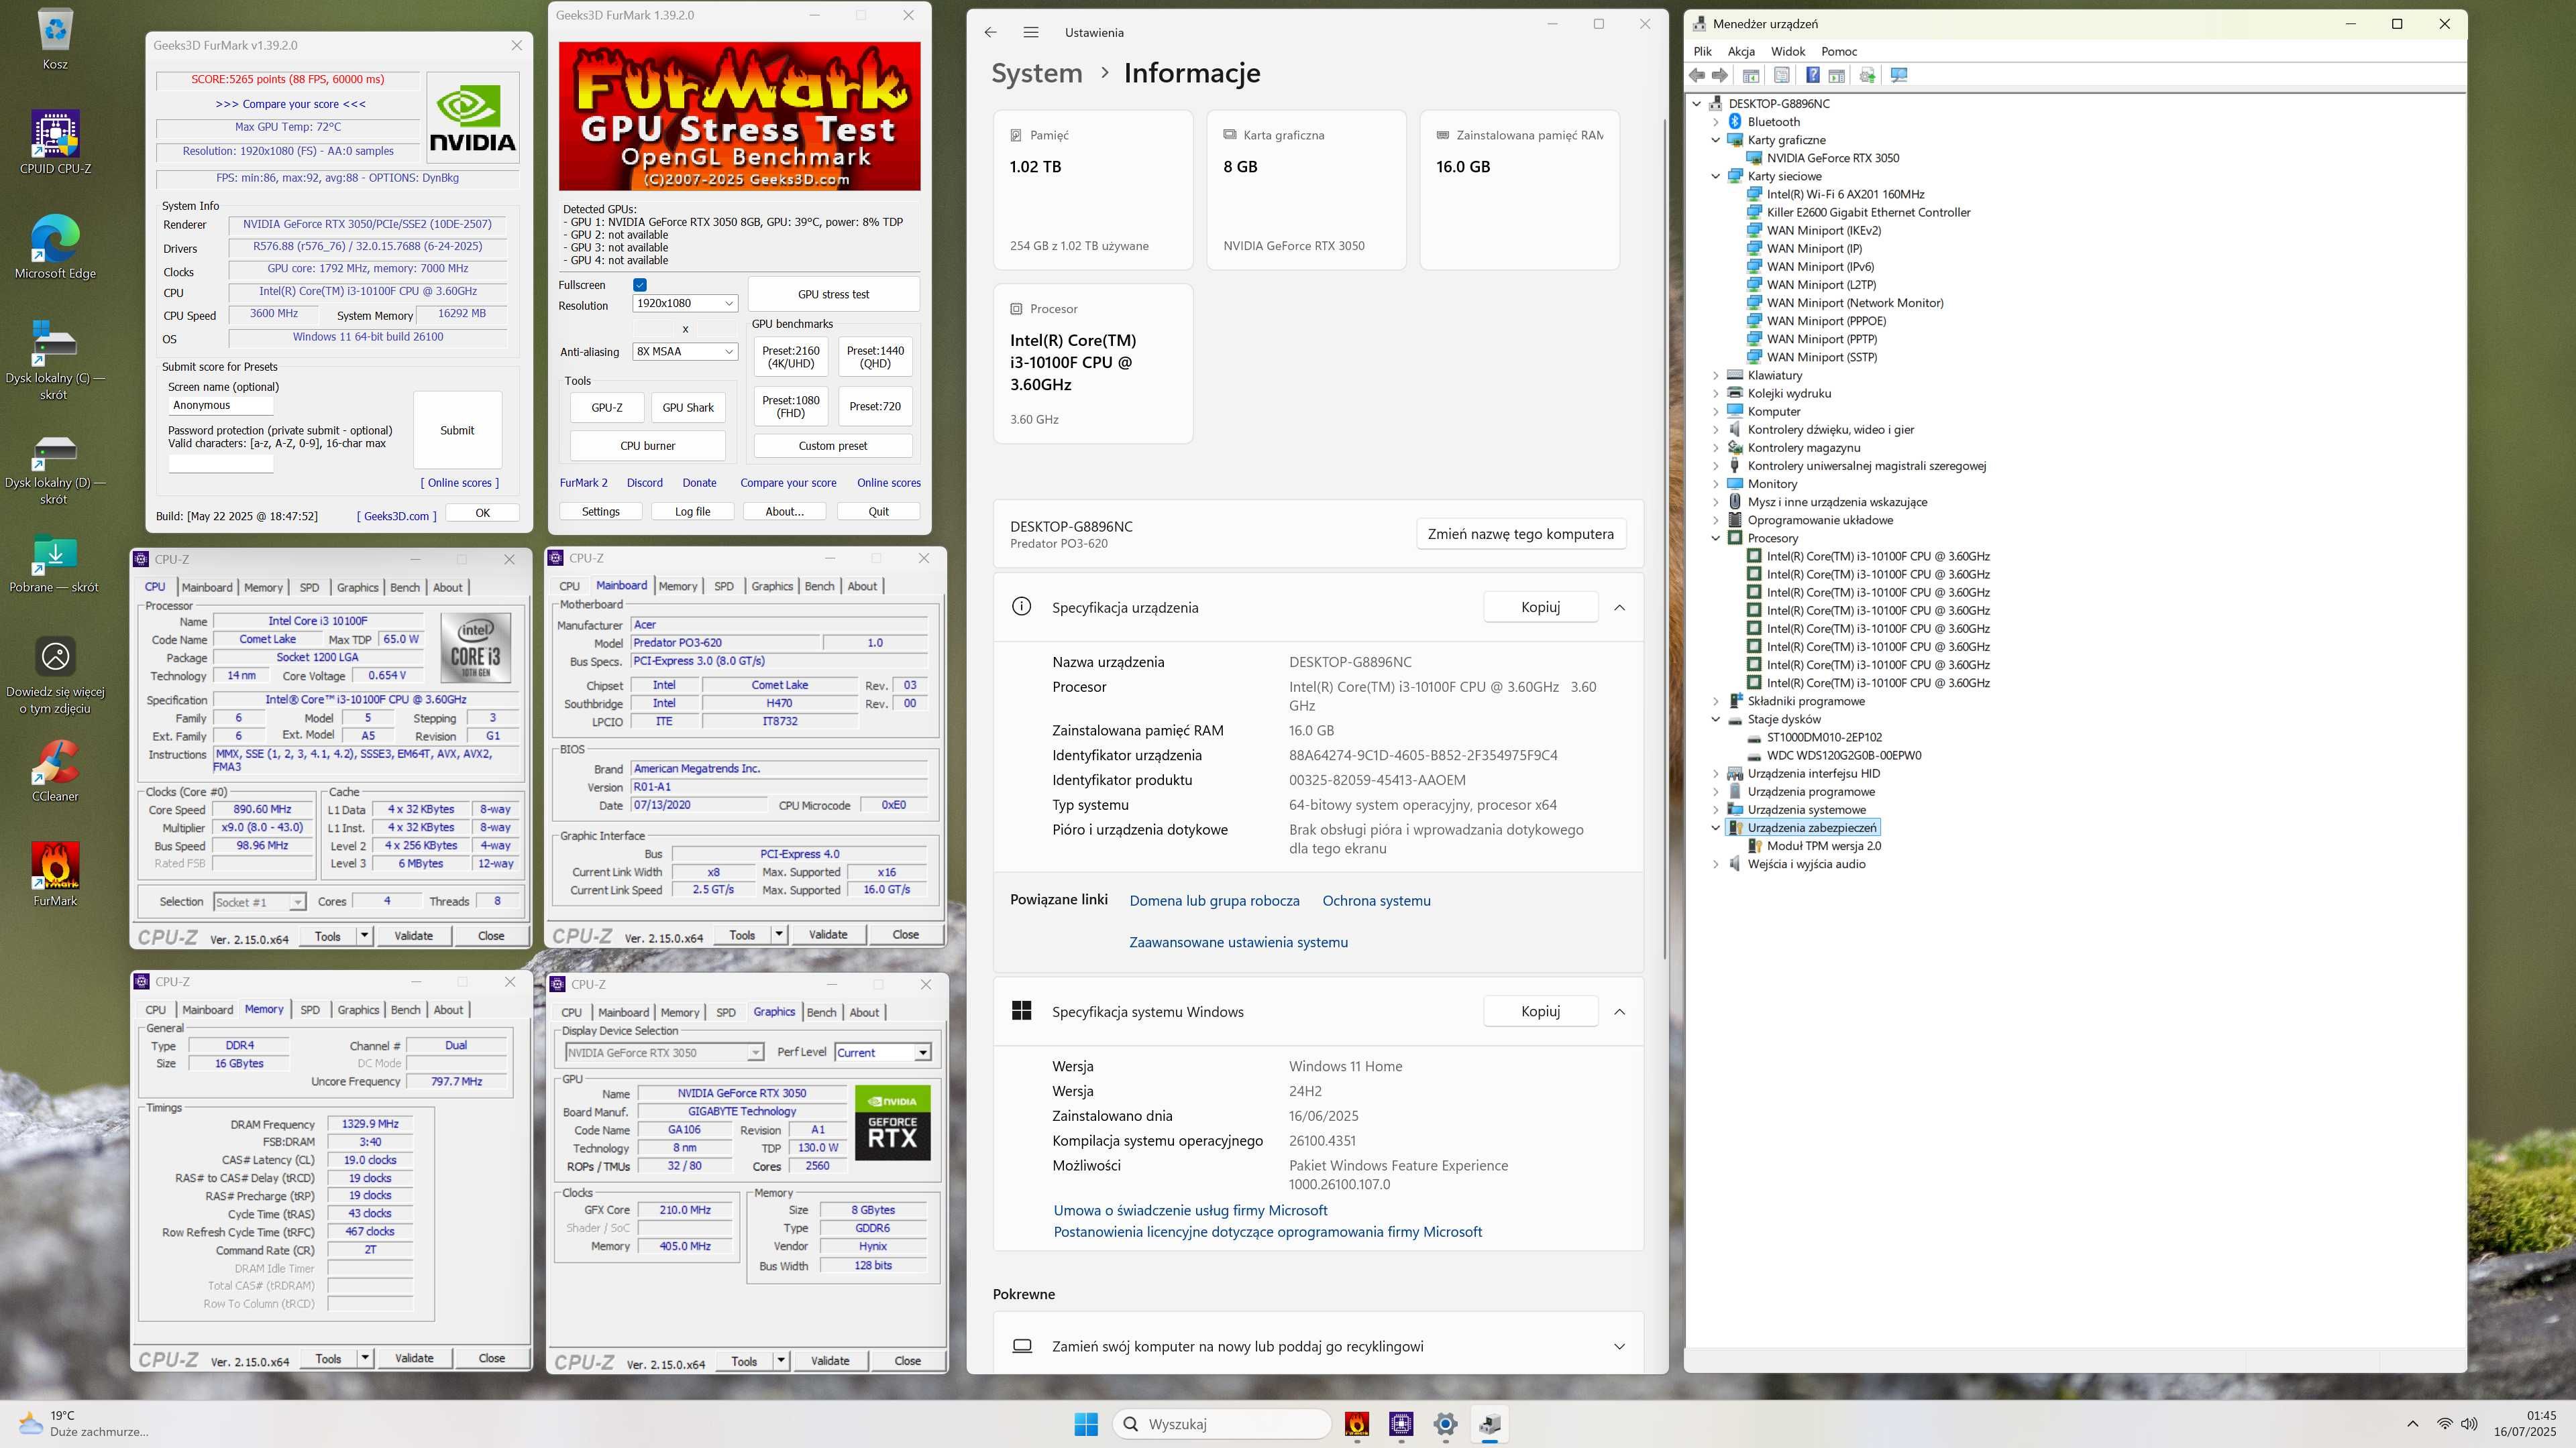The image size is (2576, 1448).
Task: Collapse Specyfikacja systemu Windows section chevron
Action: (1619, 1012)
